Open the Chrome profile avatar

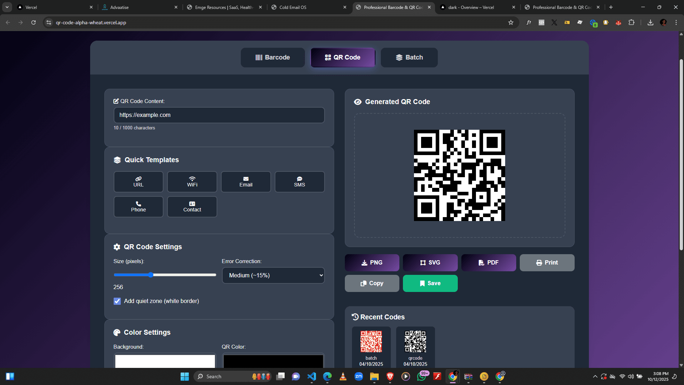(x=663, y=22)
